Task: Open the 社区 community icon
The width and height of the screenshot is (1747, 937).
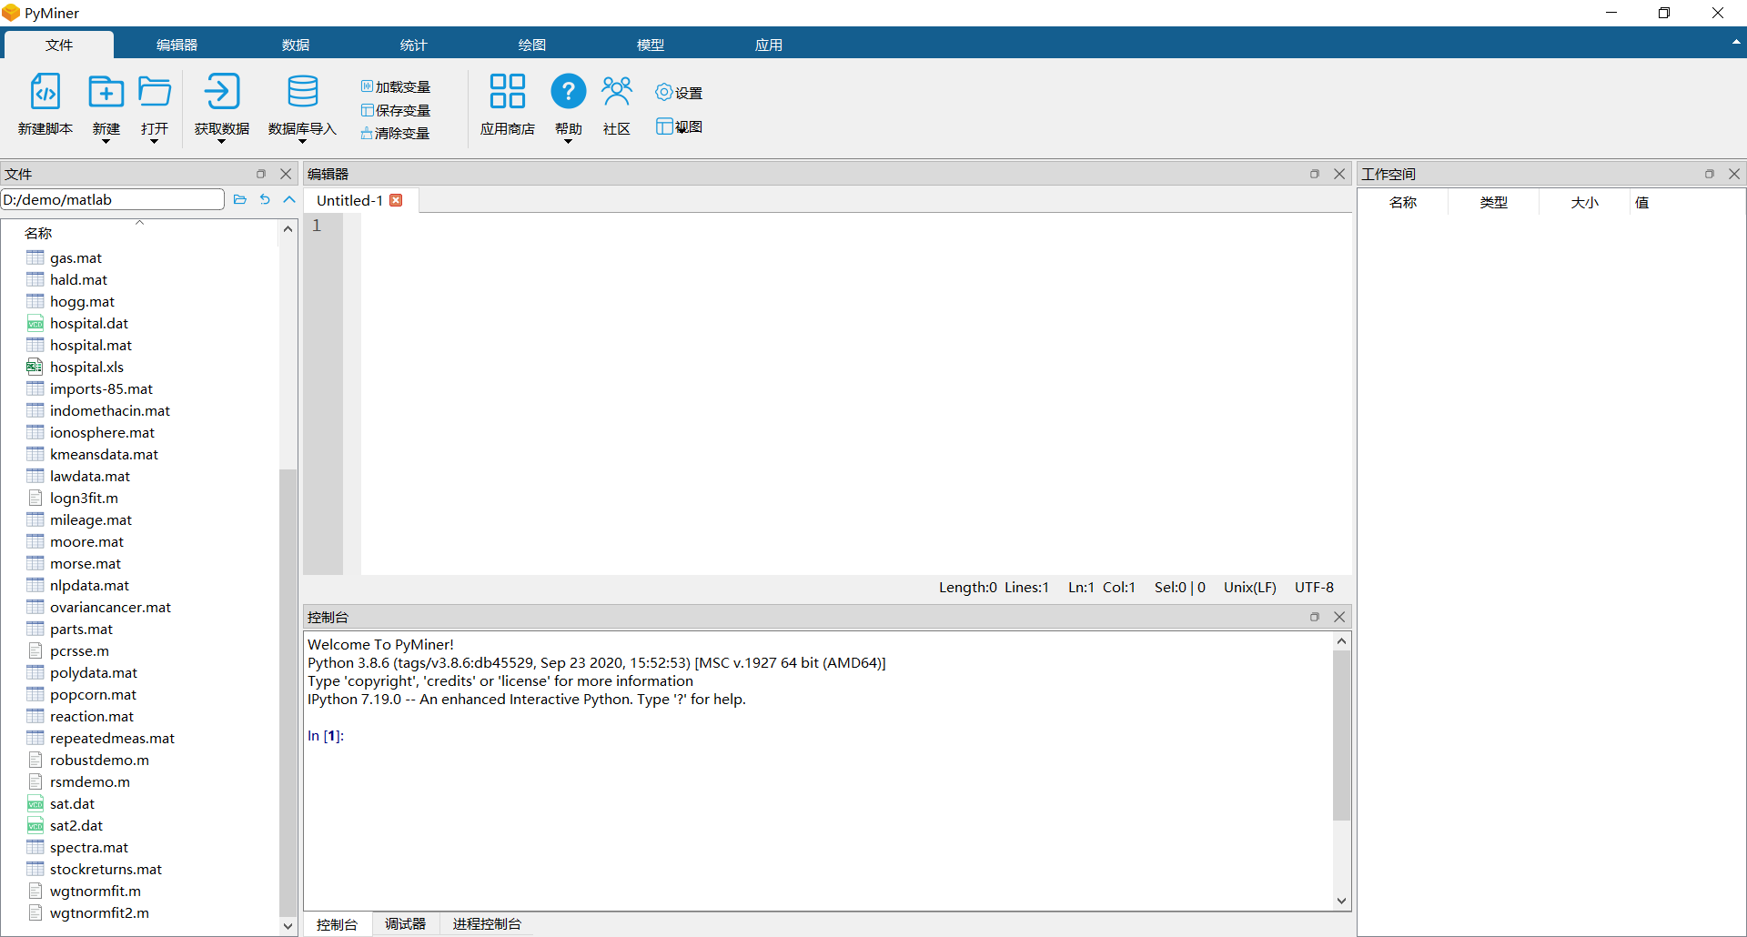Action: click(x=617, y=92)
